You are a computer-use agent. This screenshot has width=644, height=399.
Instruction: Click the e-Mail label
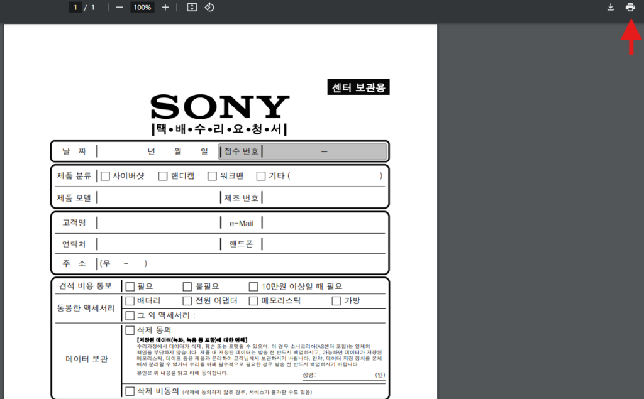pos(241,224)
